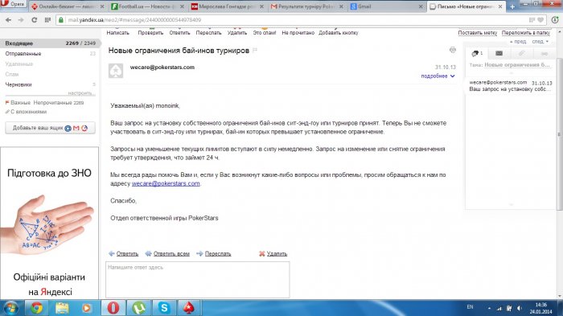Viewport: 563px width, 316px height.
Task: Open attachments paperclip tab in side panel
Action: coord(521,53)
